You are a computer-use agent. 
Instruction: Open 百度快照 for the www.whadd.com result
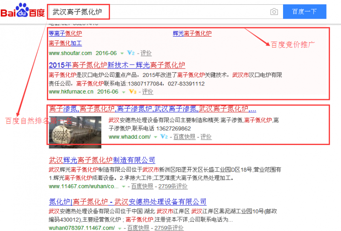pos(184,137)
